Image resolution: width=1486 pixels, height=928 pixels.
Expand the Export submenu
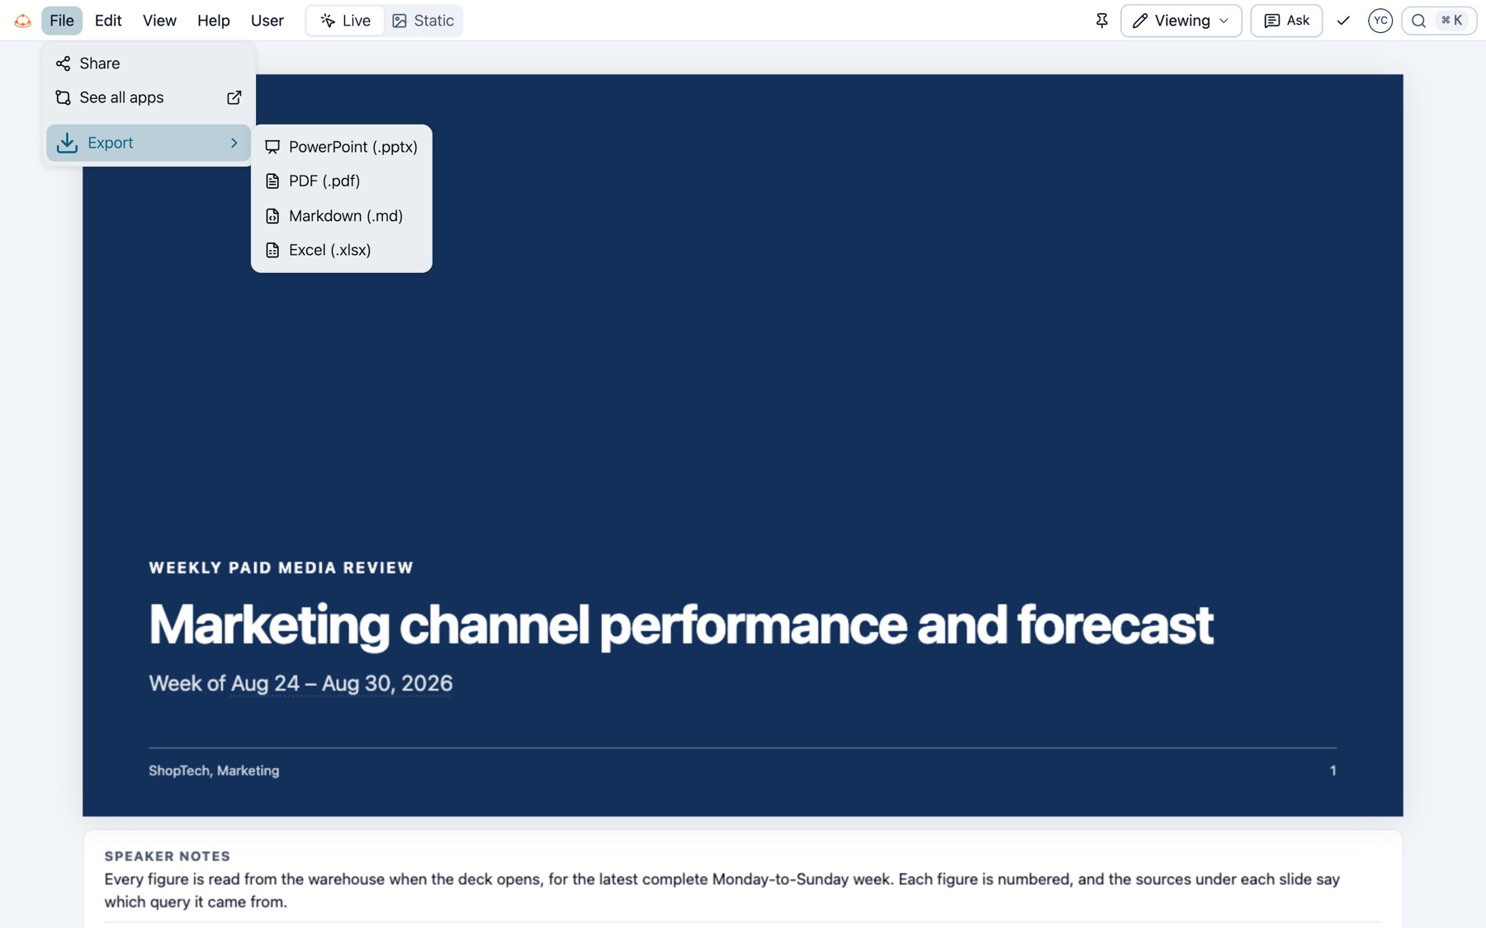pyautogui.click(x=149, y=143)
